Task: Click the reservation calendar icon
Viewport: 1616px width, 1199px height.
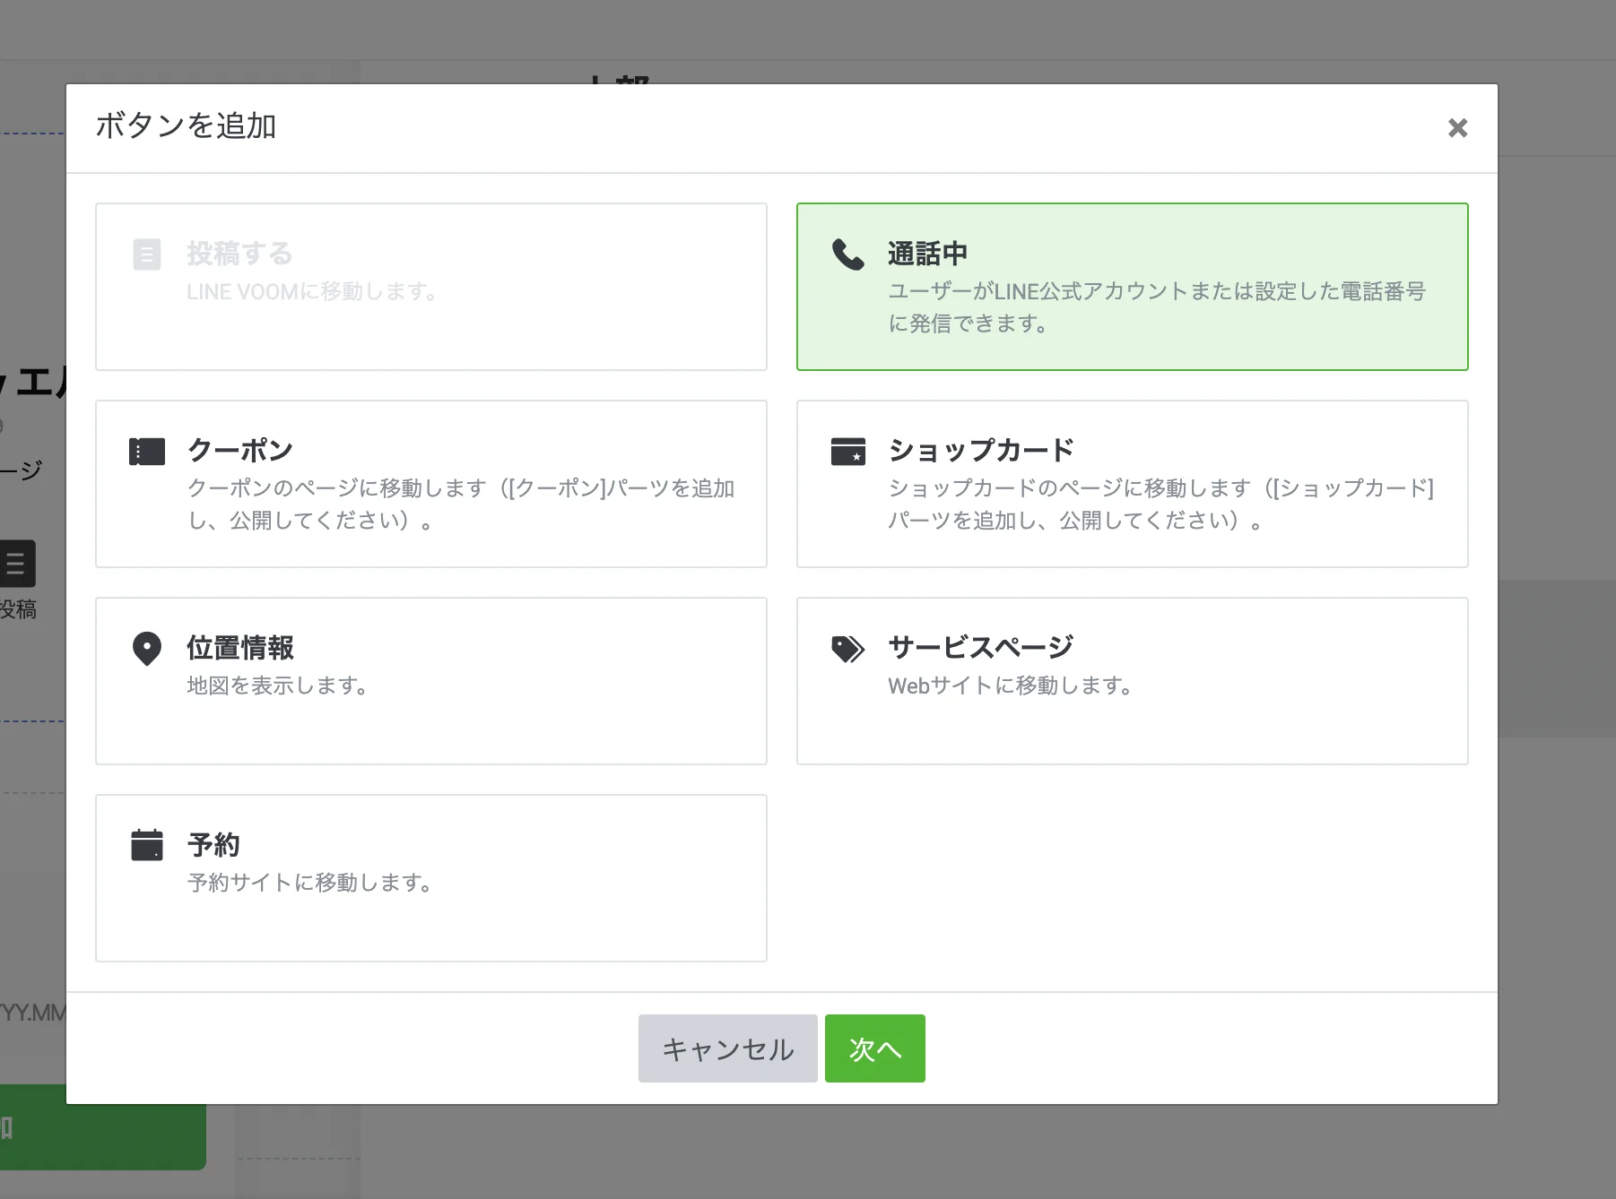Action: click(x=147, y=845)
